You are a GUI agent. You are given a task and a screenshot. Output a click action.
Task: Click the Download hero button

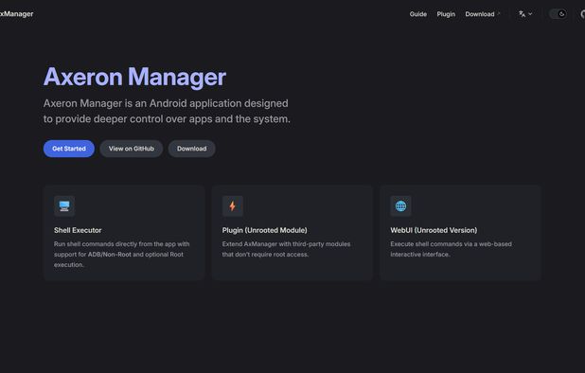click(192, 149)
